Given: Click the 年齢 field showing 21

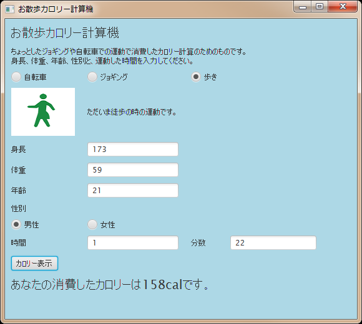Looking at the screenshot, I should pos(133,190).
